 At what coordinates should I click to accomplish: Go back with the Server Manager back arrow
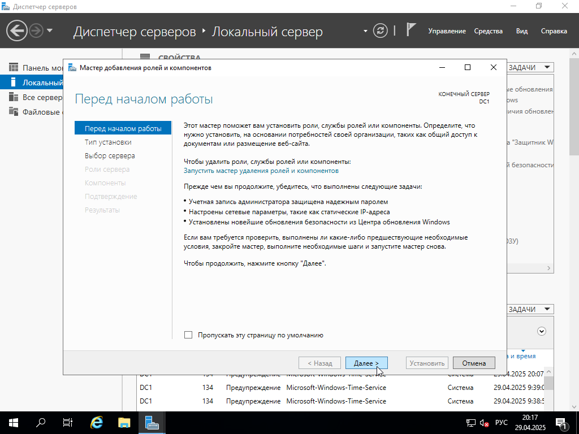coord(17,31)
